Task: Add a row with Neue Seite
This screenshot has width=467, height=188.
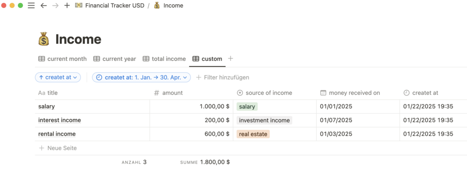Action: (x=58, y=148)
